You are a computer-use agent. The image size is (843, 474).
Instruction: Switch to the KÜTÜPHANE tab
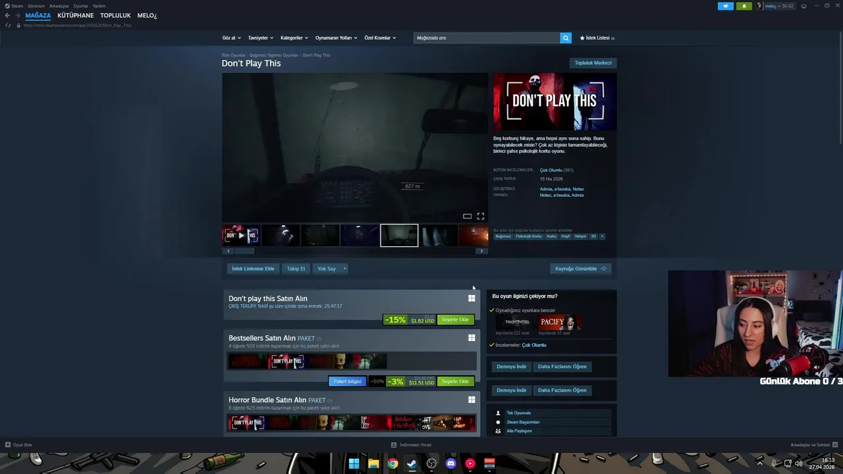point(76,15)
